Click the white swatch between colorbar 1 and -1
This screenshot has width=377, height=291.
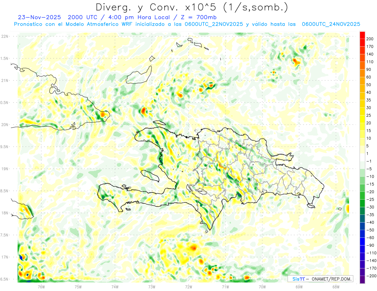[x=362, y=157]
